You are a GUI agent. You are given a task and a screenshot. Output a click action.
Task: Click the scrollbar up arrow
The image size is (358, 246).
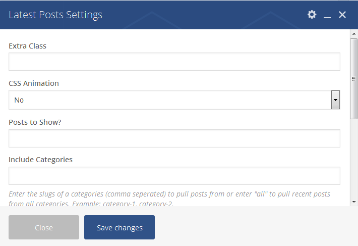pos(353,33)
